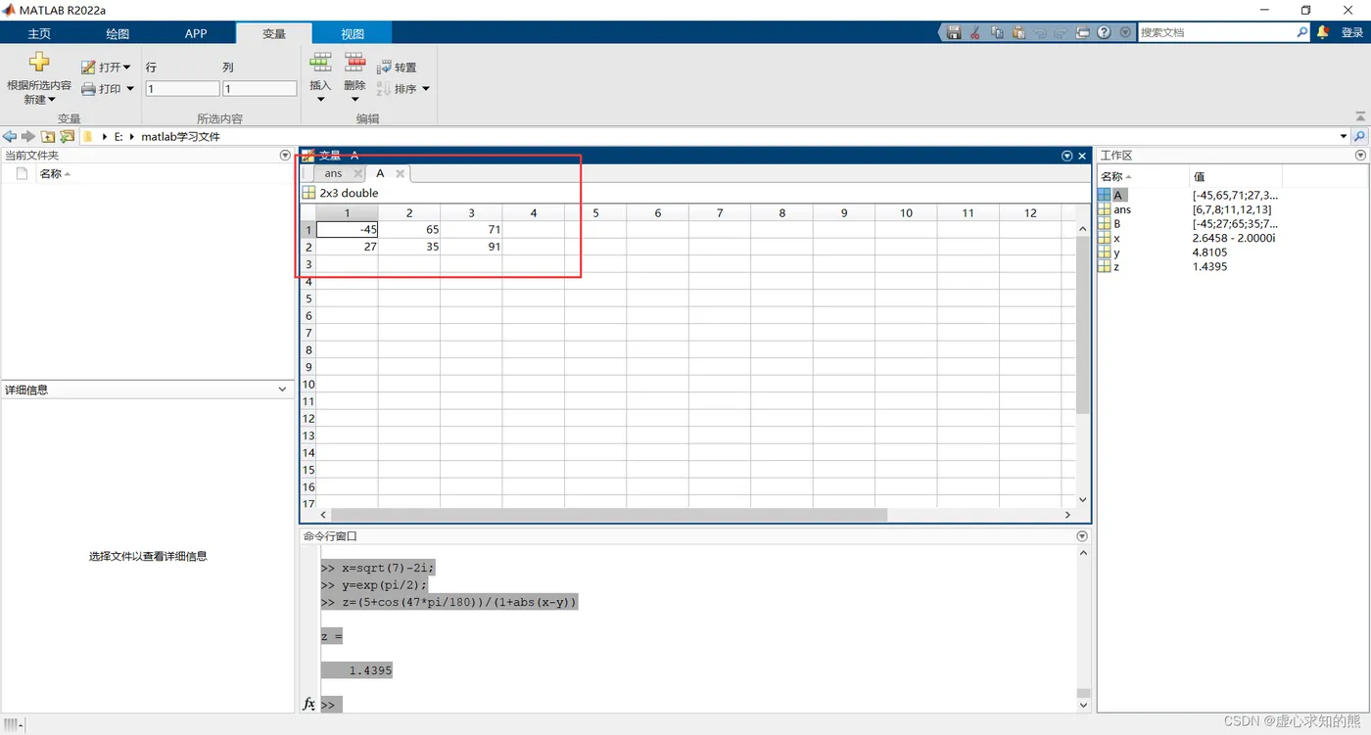
Task: Open the Workspace panel actions menu
Action: [1360, 156]
